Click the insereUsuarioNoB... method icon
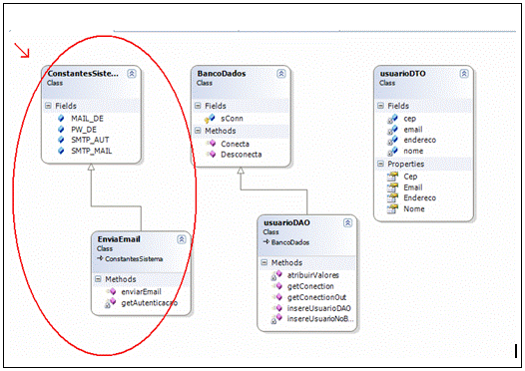 tap(276, 319)
